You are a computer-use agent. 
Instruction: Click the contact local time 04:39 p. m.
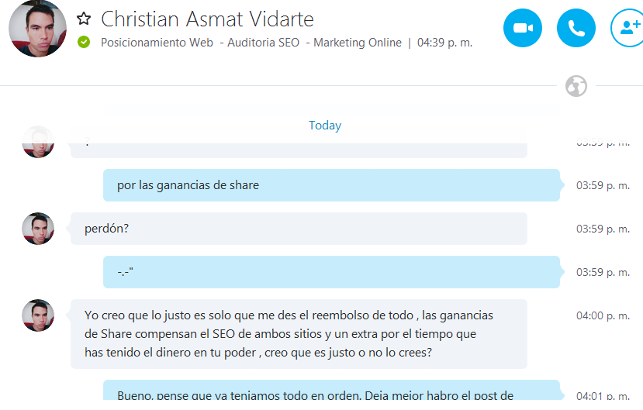444,43
